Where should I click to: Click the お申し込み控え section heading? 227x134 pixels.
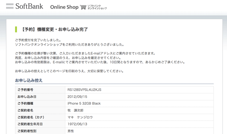tap(29, 80)
